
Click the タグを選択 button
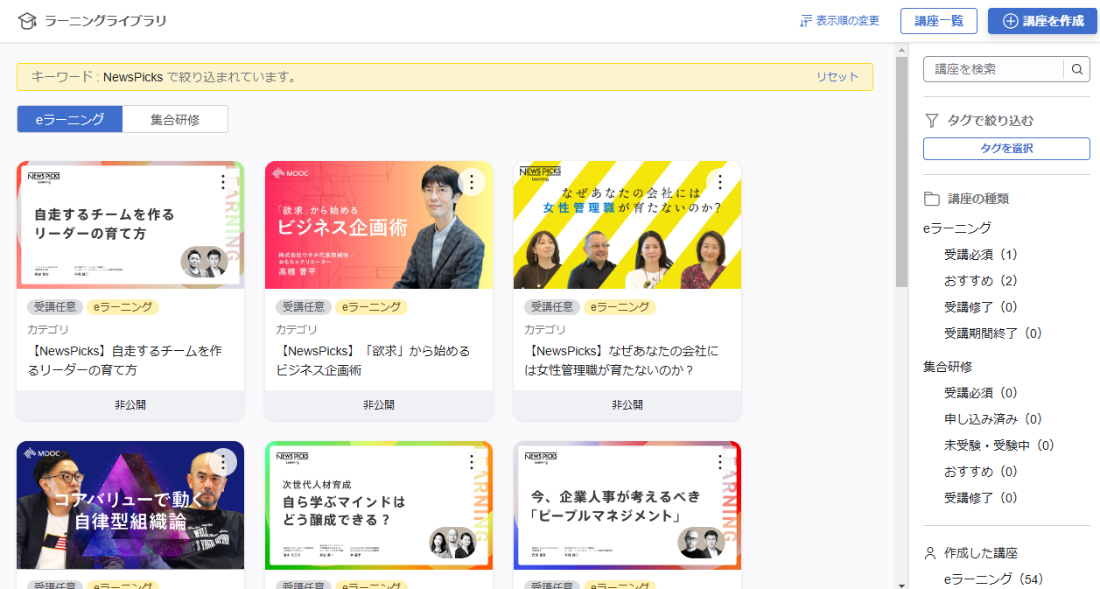click(1006, 149)
